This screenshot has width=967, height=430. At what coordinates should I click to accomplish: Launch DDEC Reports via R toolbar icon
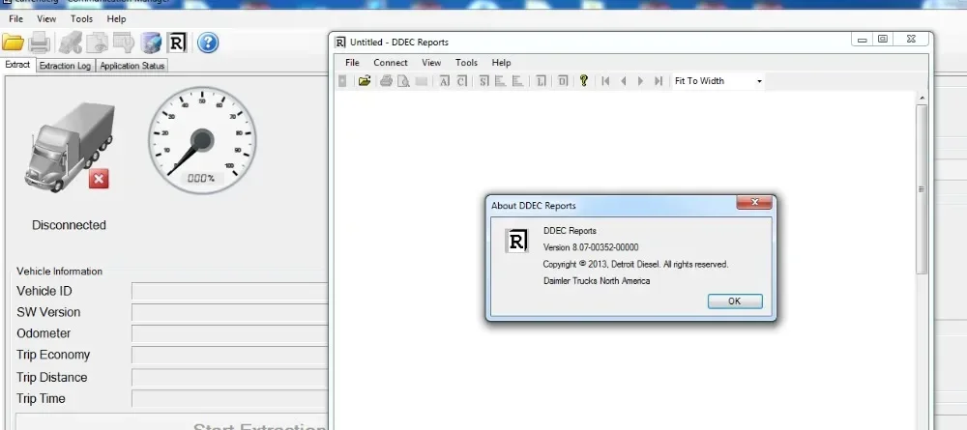(x=177, y=43)
